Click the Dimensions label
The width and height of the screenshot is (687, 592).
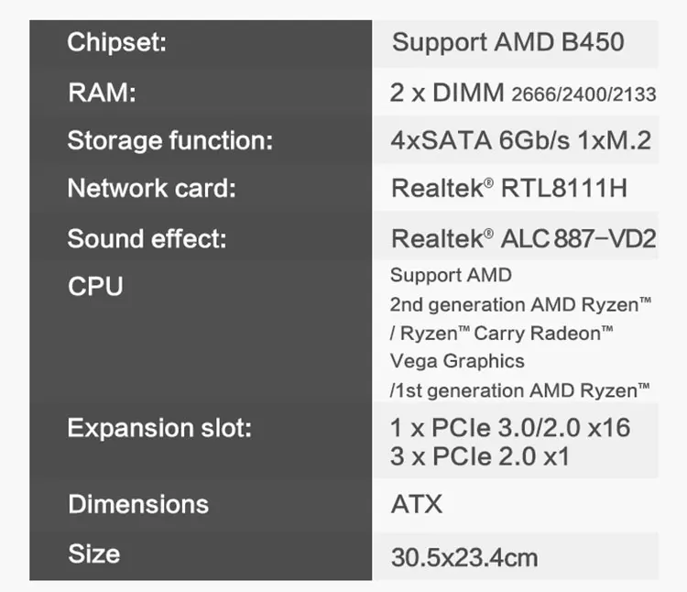click(x=138, y=504)
